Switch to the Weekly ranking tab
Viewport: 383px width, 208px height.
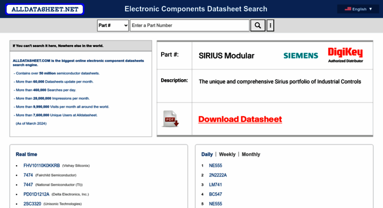[x=227, y=154]
